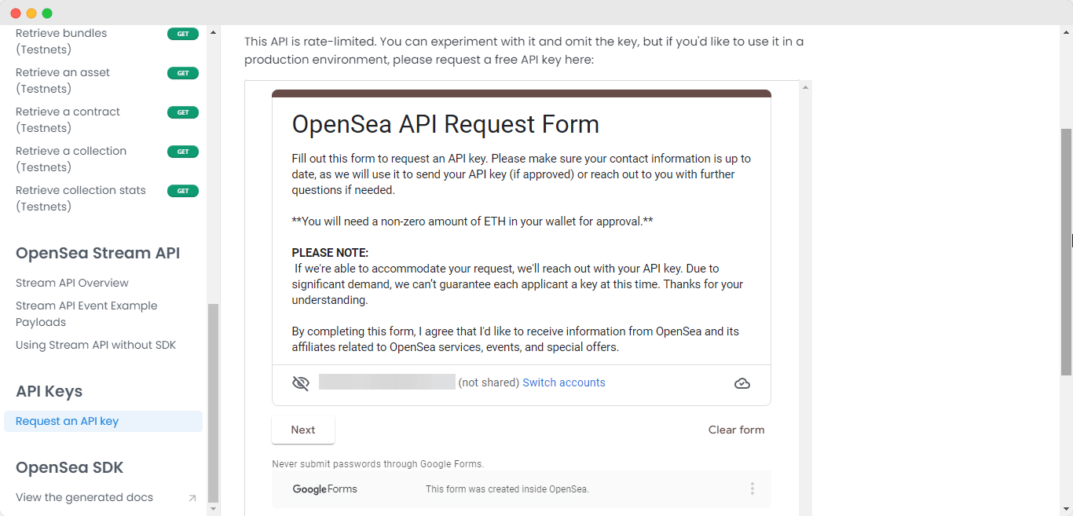The image size is (1073, 516).
Task: Click the GET badge beside Retrieve a collection (Testnets)
Action: (x=183, y=151)
